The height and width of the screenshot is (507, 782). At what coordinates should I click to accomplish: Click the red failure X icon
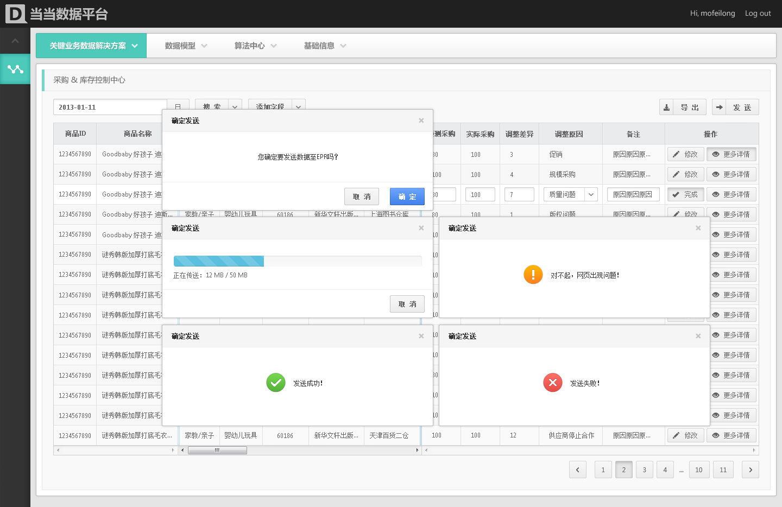[553, 383]
